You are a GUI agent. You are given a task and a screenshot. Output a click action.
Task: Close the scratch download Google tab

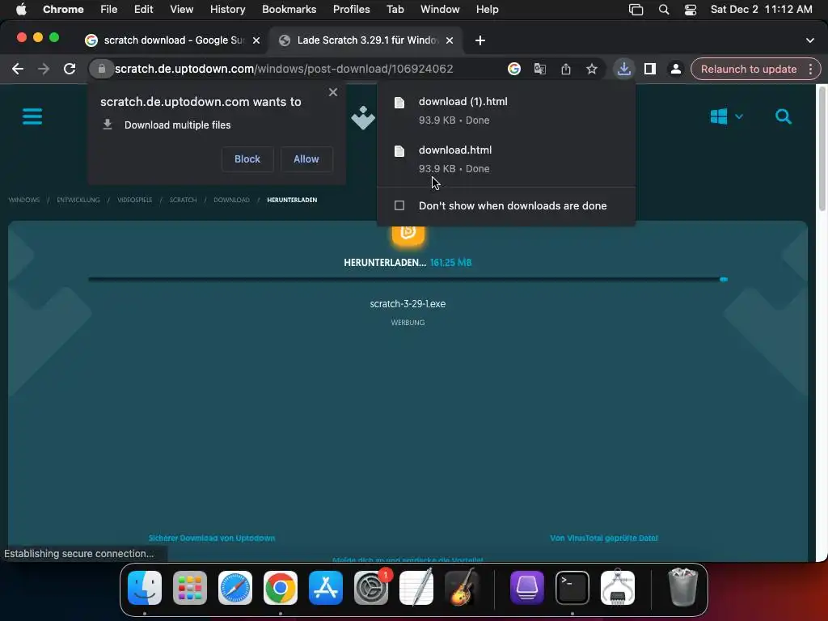tap(256, 40)
